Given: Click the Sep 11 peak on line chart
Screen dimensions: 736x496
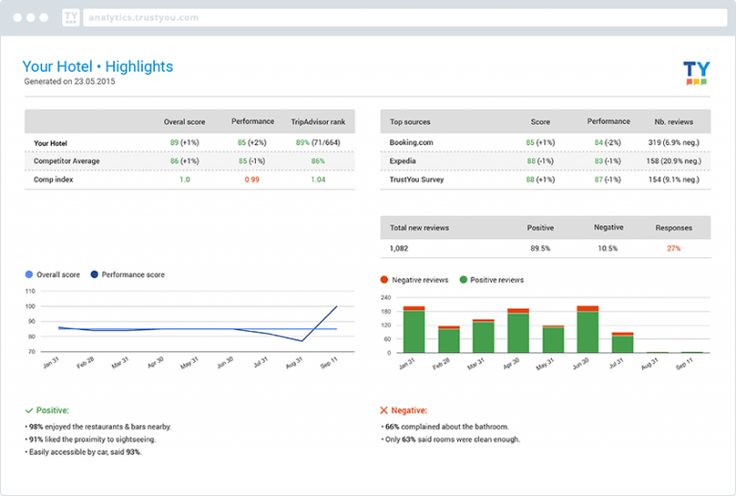Looking at the screenshot, I should pos(336,307).
